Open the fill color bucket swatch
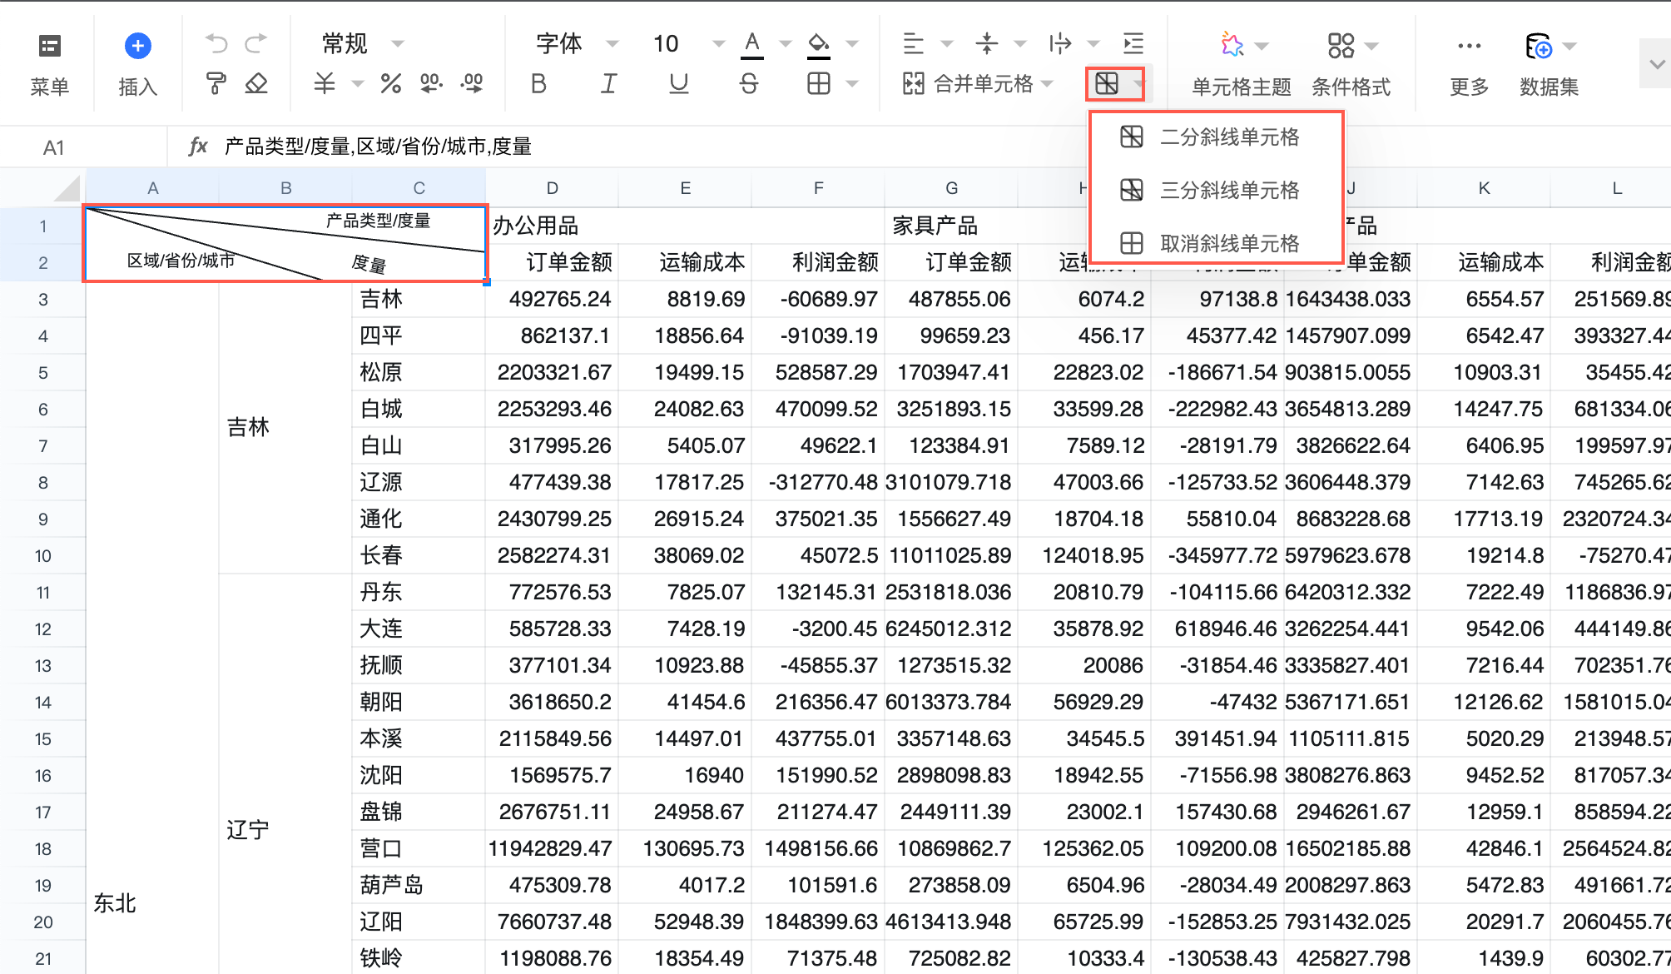Image resolution: width=1671 pixels, height=974 pixels. [819, 44]
